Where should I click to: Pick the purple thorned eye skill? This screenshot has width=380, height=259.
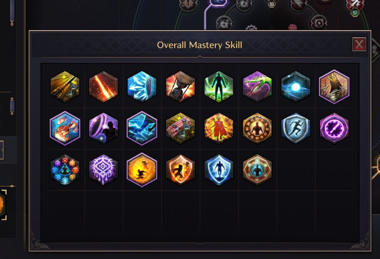(104, 170)
